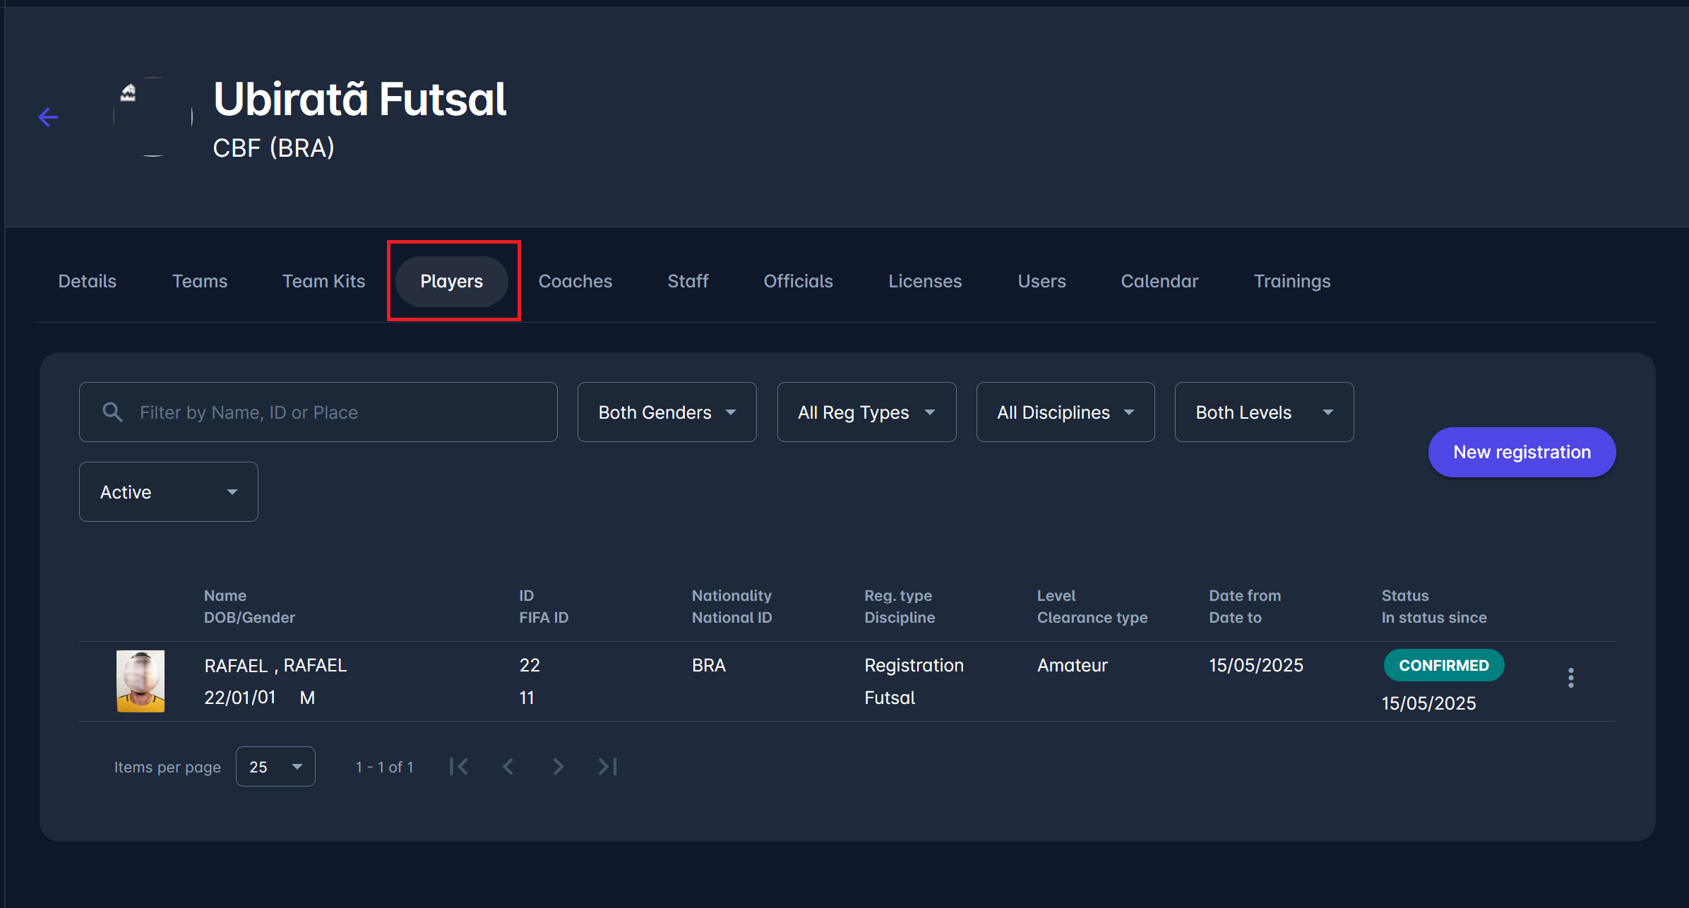
Task: Click the CONFIRMED status badge
Action: point(1443,665)
